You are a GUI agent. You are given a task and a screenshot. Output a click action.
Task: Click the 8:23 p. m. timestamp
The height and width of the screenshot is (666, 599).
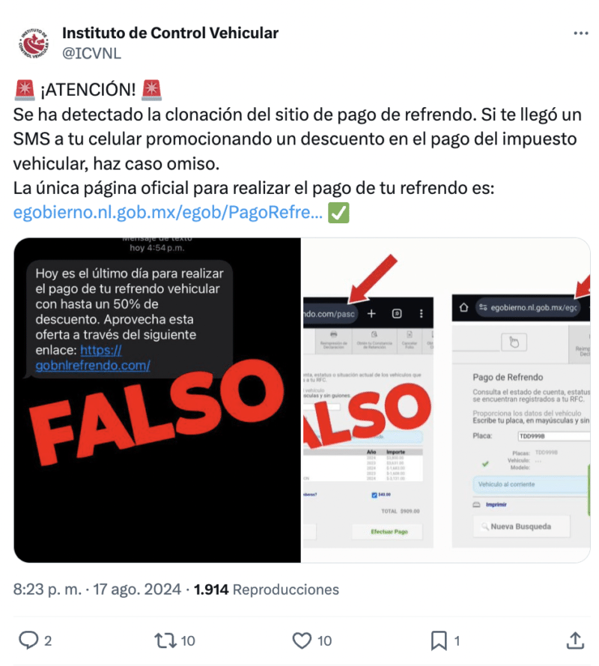click(47, 589)
